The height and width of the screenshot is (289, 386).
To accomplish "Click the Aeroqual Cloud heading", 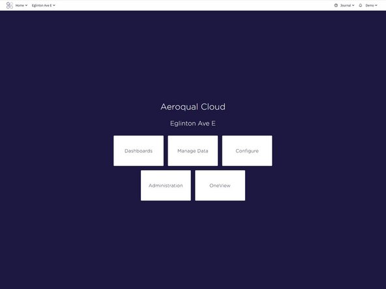I will tap(193, 107).
